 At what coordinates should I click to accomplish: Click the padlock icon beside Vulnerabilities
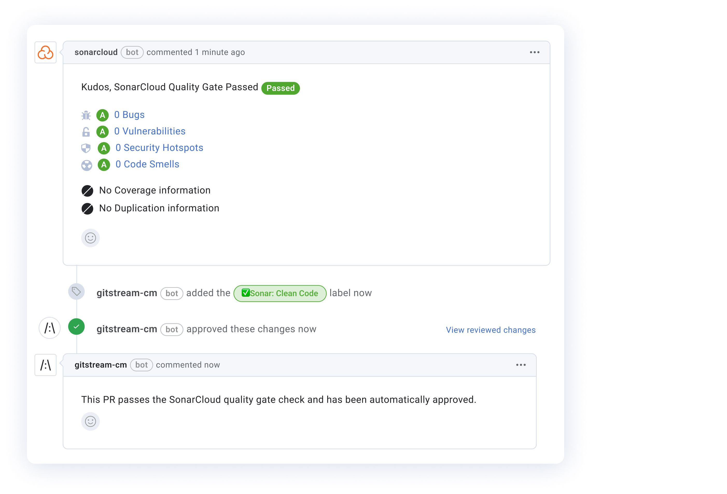86,132
